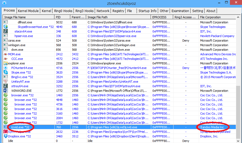
Task: Select the Idle process row
Action: (x=120, y=141)
